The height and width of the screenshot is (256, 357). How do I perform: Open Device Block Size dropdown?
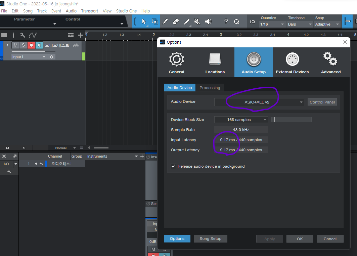tap(241, 120)
